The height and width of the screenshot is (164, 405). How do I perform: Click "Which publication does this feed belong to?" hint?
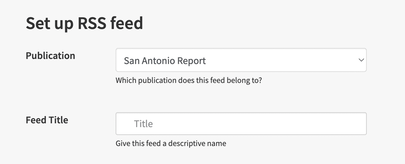tap(189, 80)
